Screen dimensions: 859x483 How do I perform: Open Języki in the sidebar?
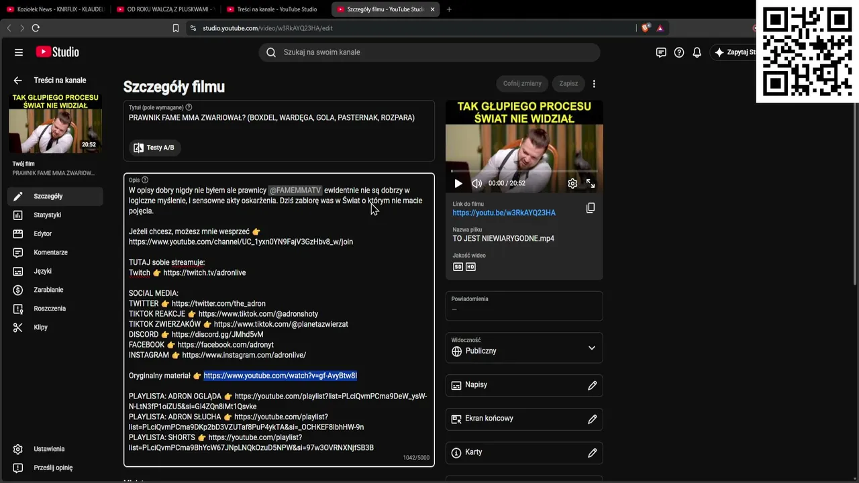pyautogui.click(x=55, y=272)
